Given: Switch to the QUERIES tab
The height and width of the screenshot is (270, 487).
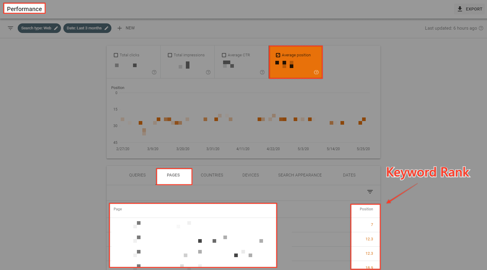Looking at the screenshot, I should click(x=138, y=175).
